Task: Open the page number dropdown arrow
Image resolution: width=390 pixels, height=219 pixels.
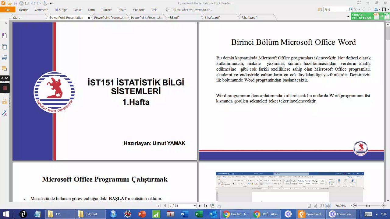Action: point(195,206)
